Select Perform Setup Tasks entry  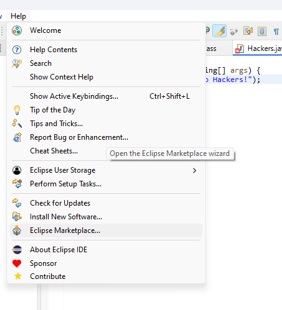click(x=106, y=184)
